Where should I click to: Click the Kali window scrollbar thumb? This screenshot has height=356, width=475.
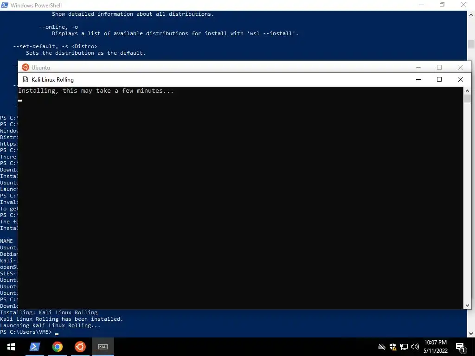467,99
